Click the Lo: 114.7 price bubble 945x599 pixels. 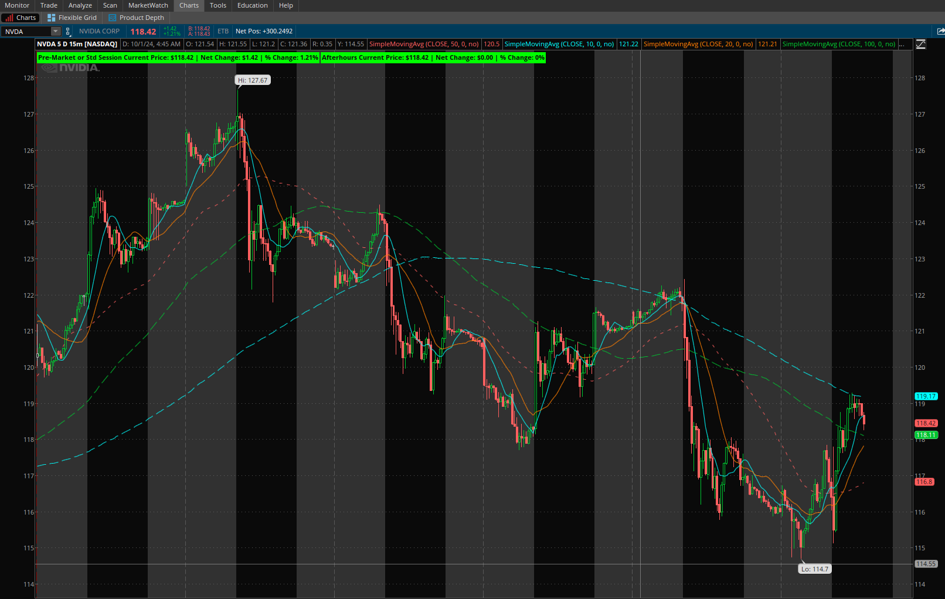tap(815, 569)
